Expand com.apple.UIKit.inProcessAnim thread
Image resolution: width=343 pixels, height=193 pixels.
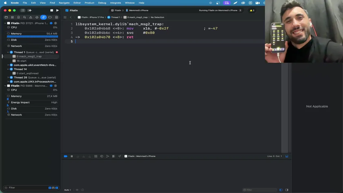(8, 81)
